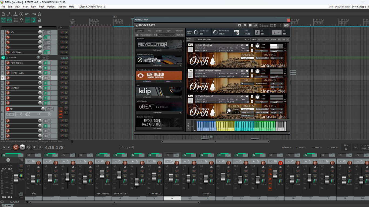Mute track 1 efec in track panel

(62, 32)
